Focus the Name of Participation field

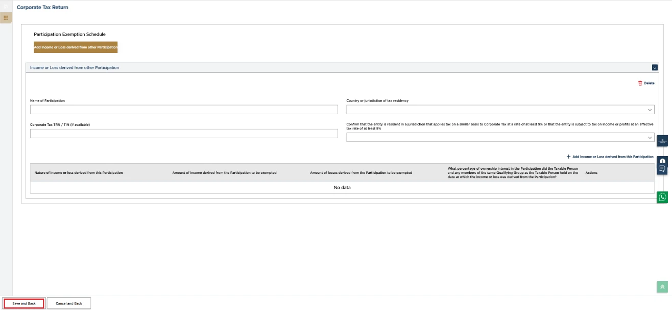pos(184,110)
